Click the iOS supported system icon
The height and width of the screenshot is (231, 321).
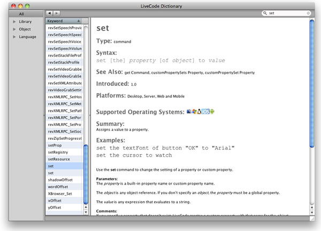pos(205,111)
